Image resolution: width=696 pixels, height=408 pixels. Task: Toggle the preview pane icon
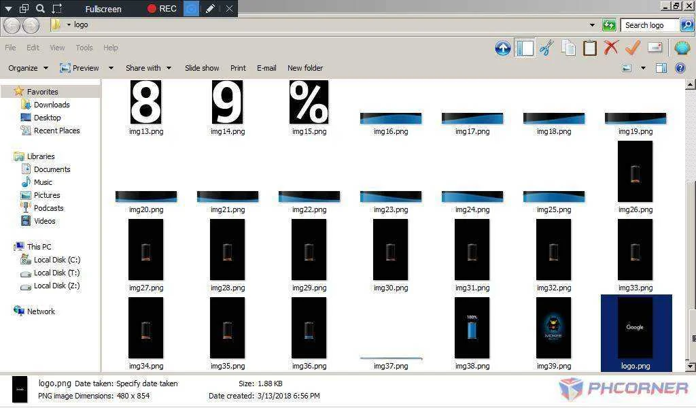[x=661, y=68]
